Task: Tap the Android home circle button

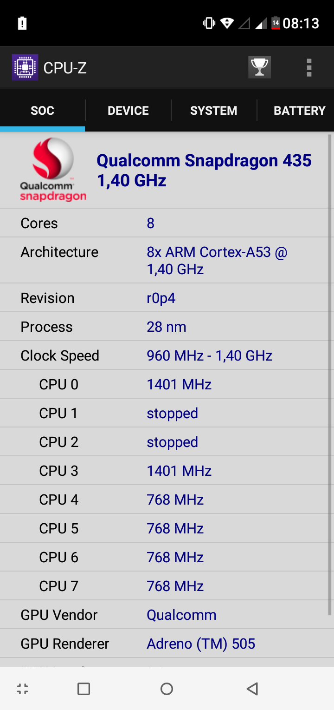Action: click(x=167, y=689)
